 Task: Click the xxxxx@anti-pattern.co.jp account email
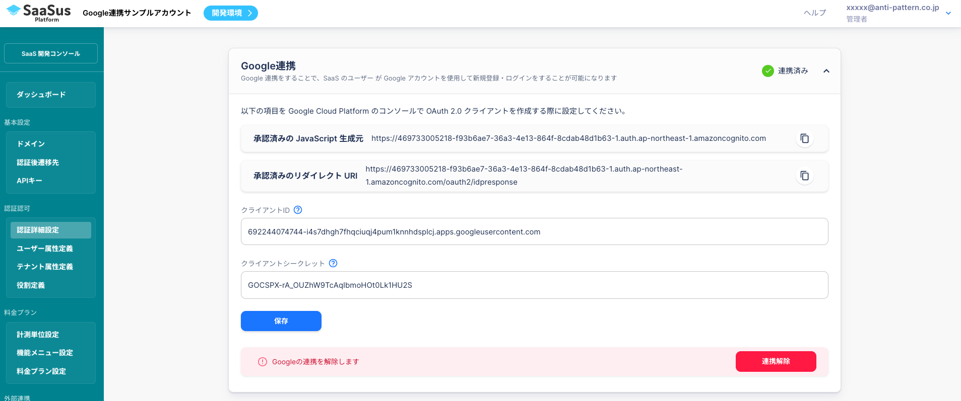point(892,8)
